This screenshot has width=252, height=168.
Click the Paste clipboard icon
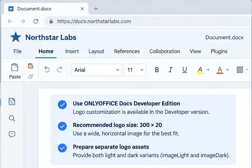pos(15,67)
